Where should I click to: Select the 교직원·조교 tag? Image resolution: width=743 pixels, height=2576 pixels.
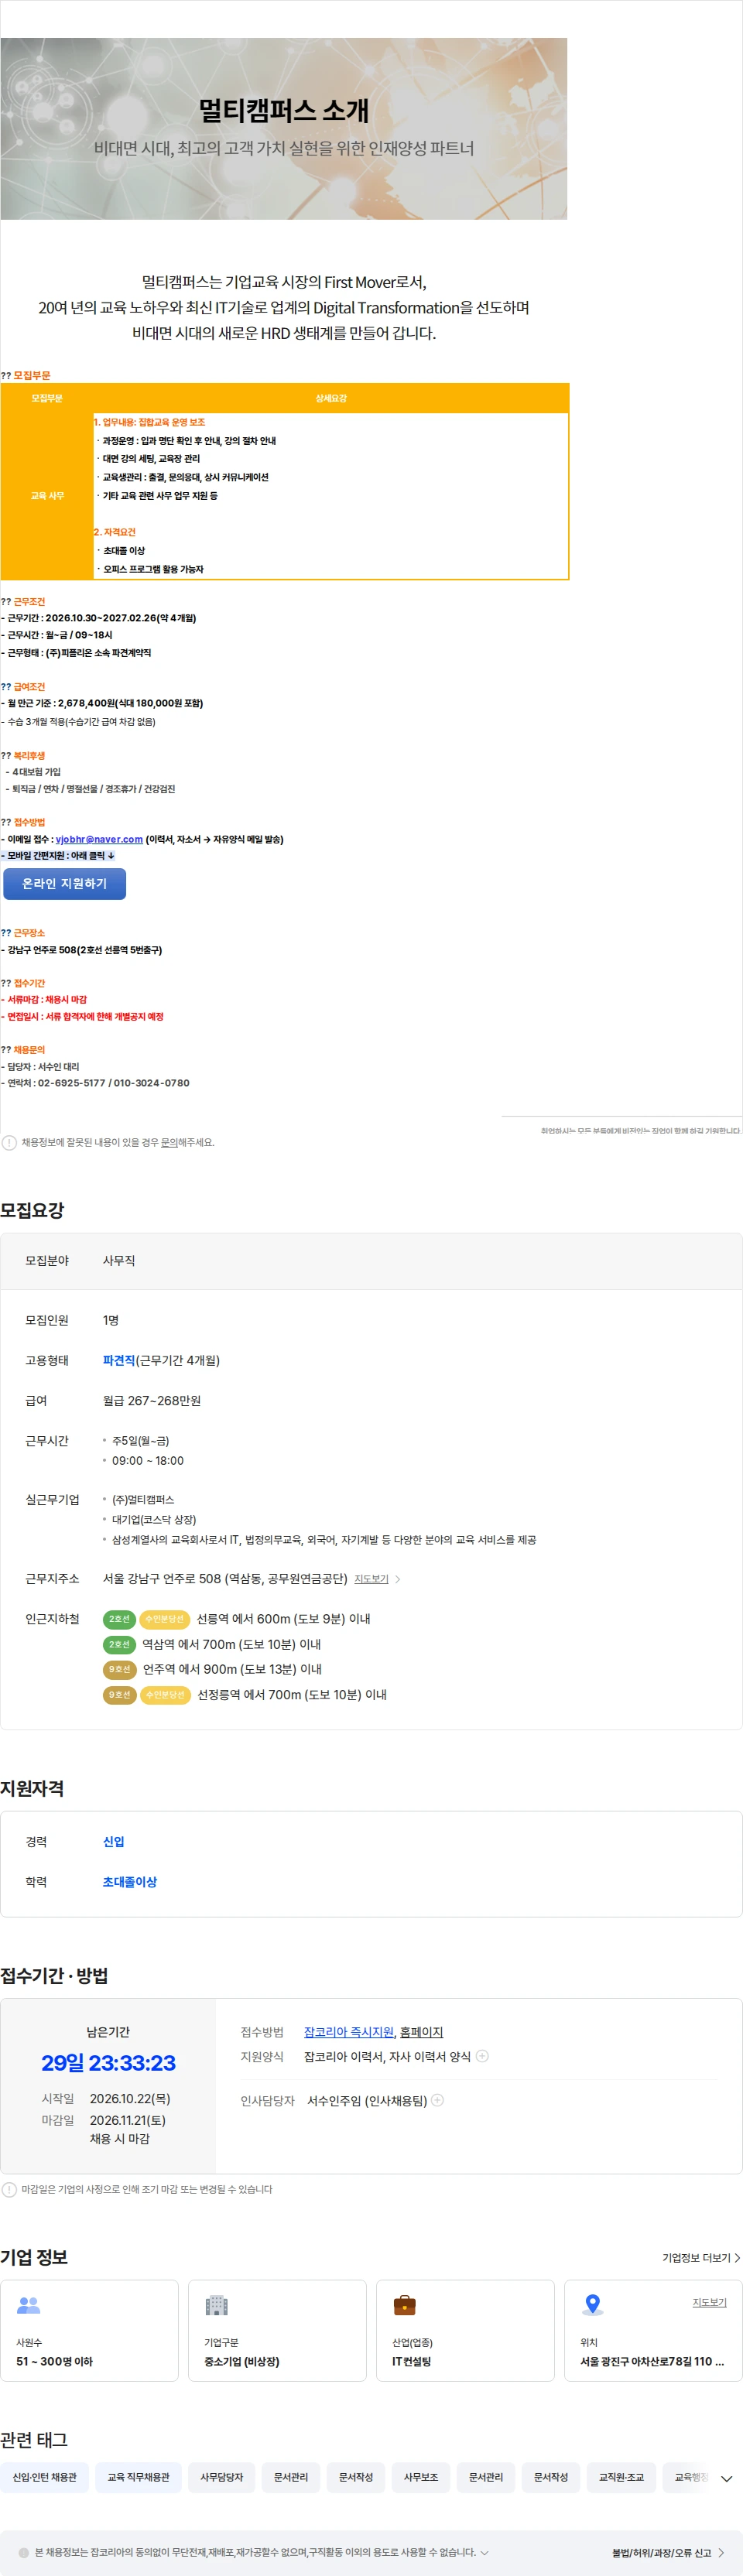621,2476
